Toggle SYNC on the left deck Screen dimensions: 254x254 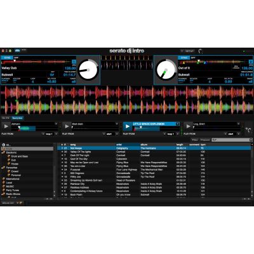7,58
